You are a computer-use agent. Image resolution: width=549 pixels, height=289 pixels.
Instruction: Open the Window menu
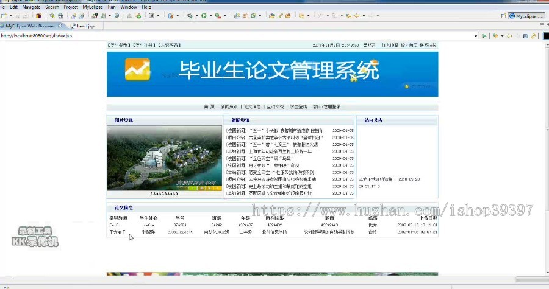pyautogui.click(x=129, y=7)
